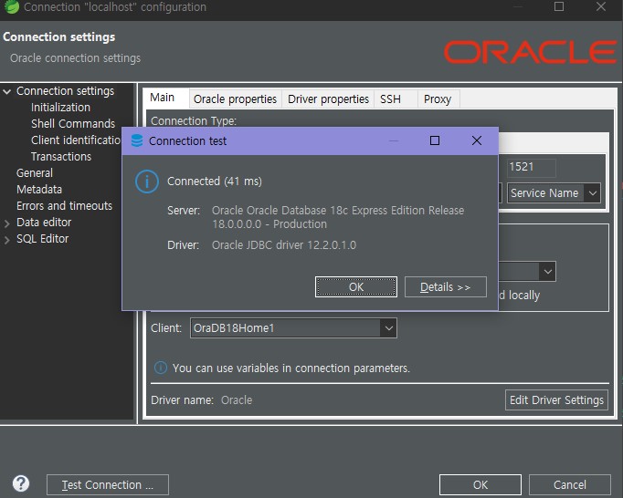Screen dimensions: 623x498
Task: Select General in settings tree
Action: click(35, 173)
